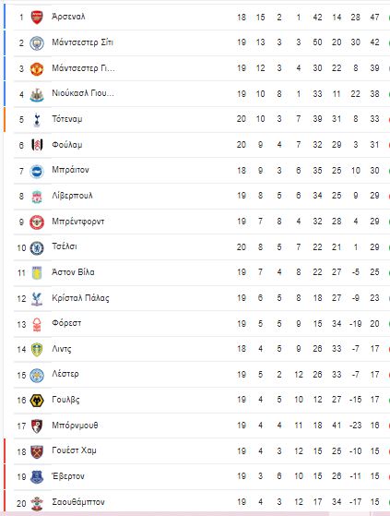The width and height of the screenshot is (390, 516).
Task: Click the Arsenal club crest
Action: 37,18
